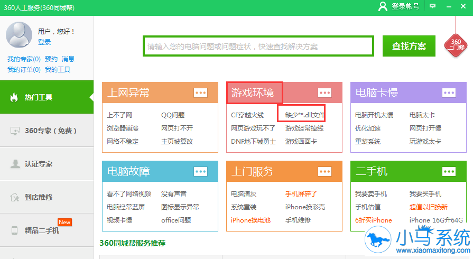Select the 热门工具 sidebar tab
The image size is (473, 259).
47,97
